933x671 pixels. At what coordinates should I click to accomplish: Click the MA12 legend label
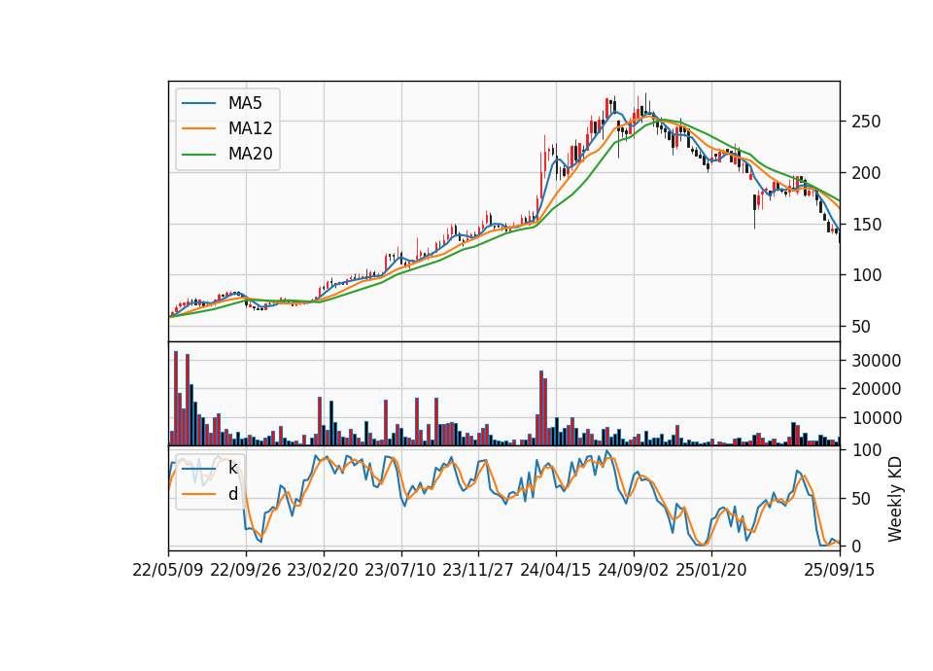click(x=250, y=128)
